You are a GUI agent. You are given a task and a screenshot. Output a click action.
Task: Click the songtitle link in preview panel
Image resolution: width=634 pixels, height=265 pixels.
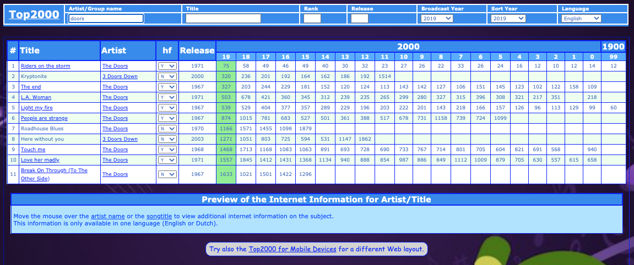pos(159,216)
